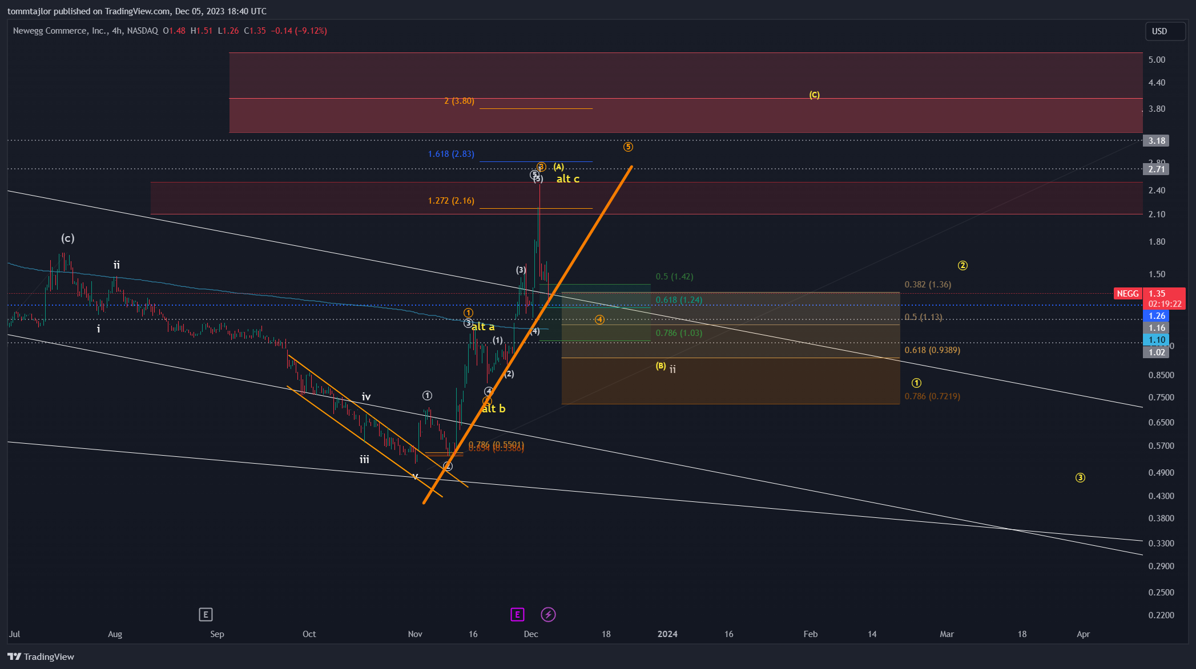This screenshot has width=1196, height=669.
Task: Click the 1.272 (2.16) Fibonacci label
Action: [451, 201]
